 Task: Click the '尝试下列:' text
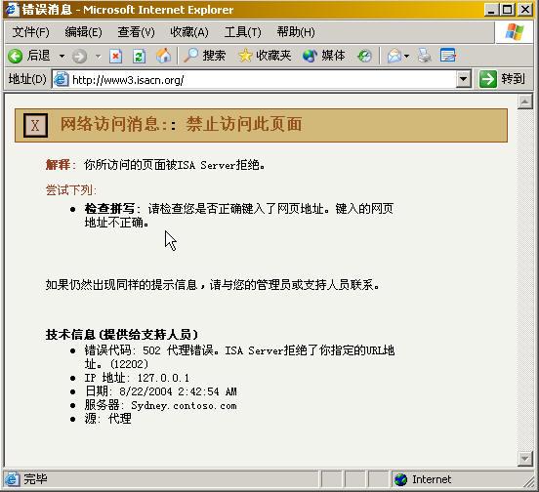click(x=71, y=190)
